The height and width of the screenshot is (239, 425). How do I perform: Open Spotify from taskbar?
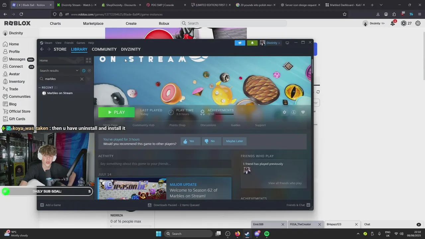pyautogui.click(x=267, y=234)
